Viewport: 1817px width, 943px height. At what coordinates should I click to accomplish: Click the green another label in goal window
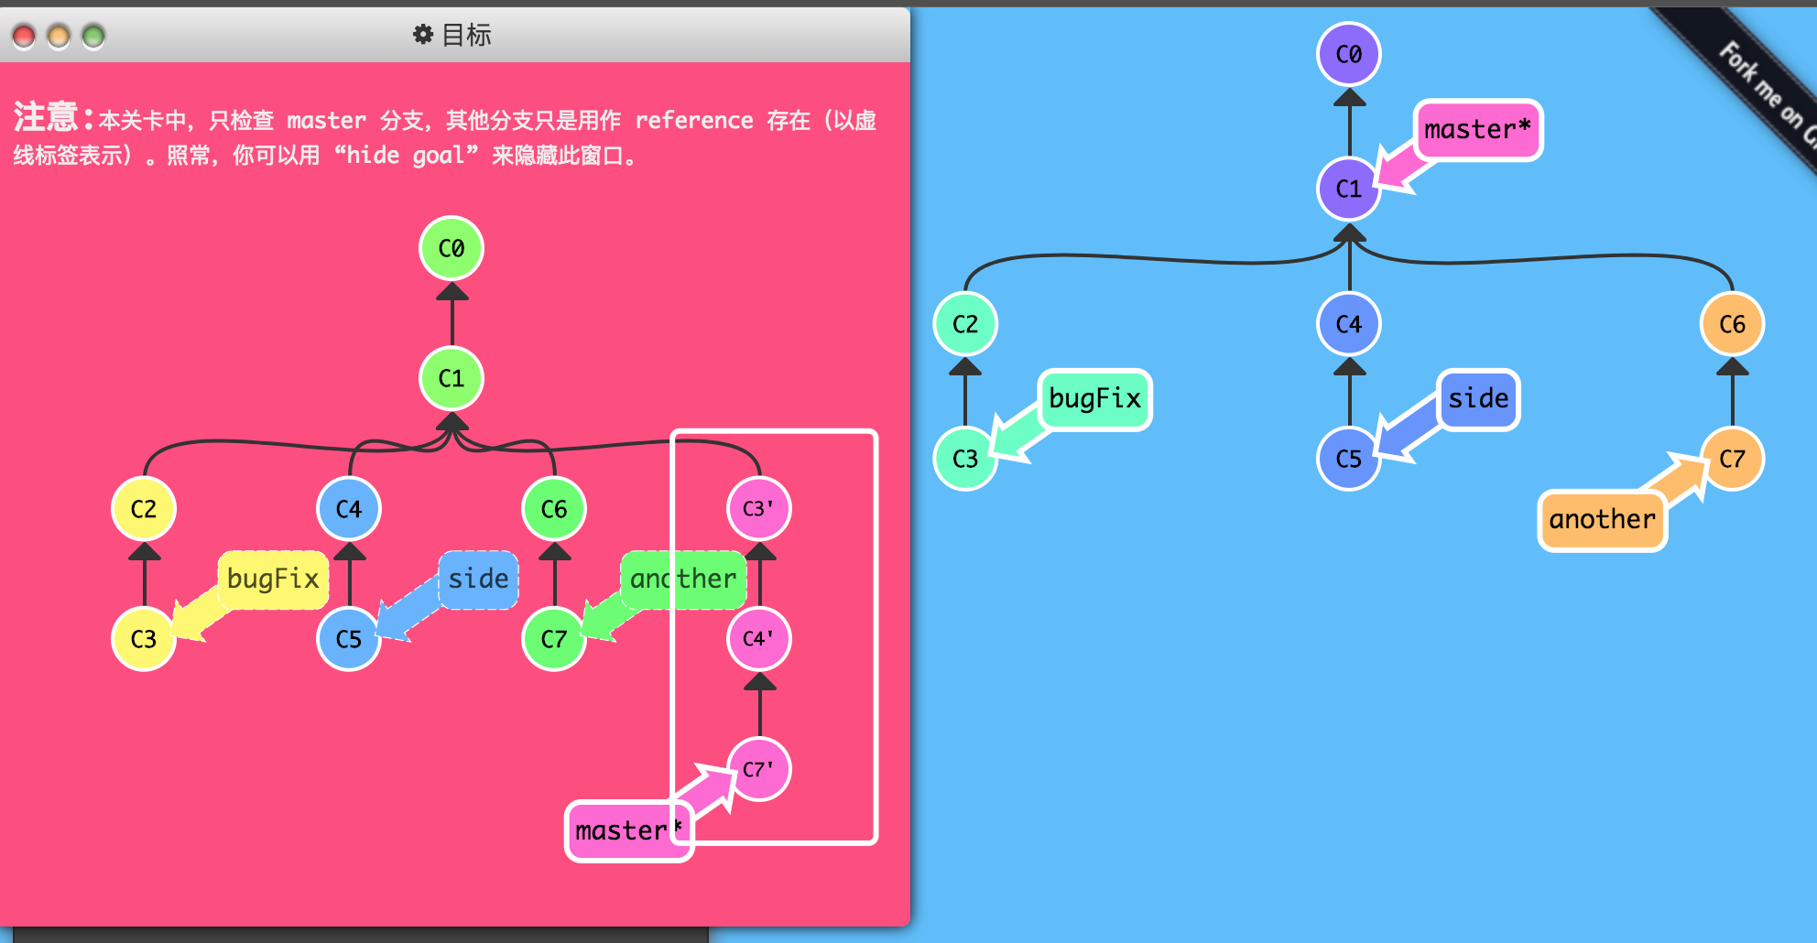(x=683, y=580)
